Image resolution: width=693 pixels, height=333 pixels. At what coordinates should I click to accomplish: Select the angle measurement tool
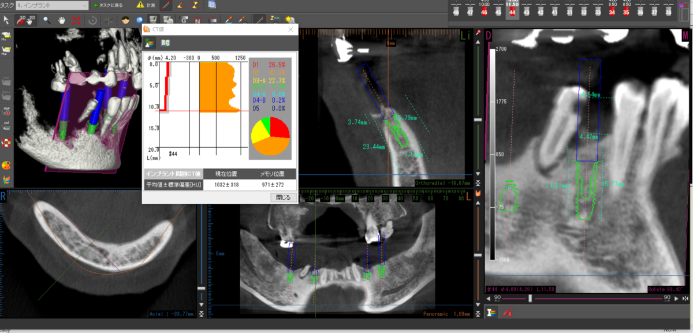click(x=180, y=5)
